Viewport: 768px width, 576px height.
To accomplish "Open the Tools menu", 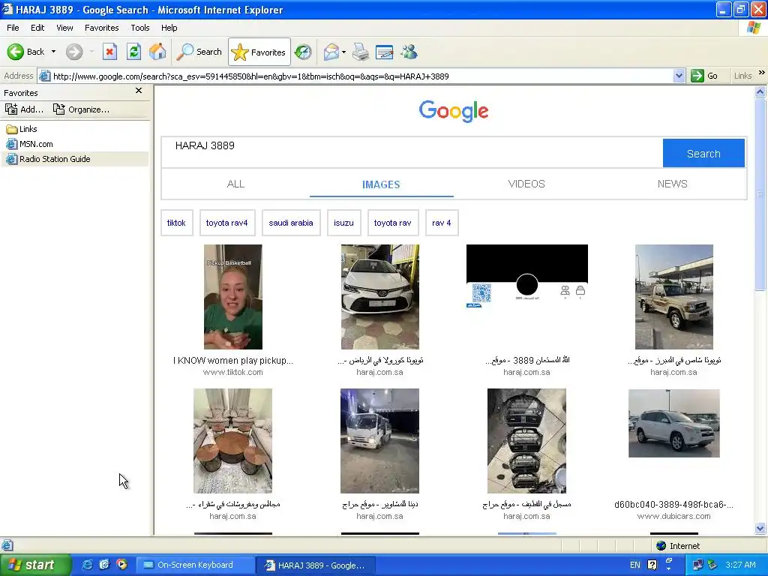I will click(x=139, y=28).
